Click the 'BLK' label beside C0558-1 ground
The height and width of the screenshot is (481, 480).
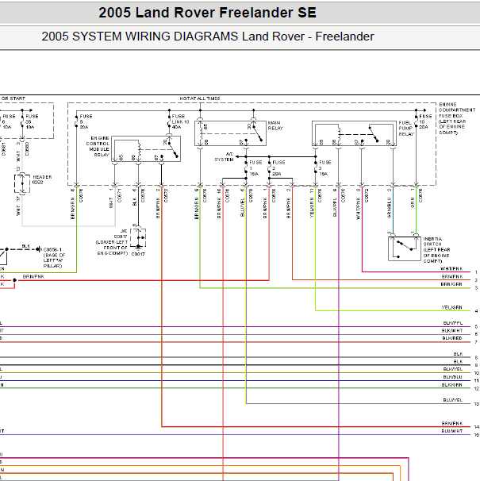pos(26,246)
